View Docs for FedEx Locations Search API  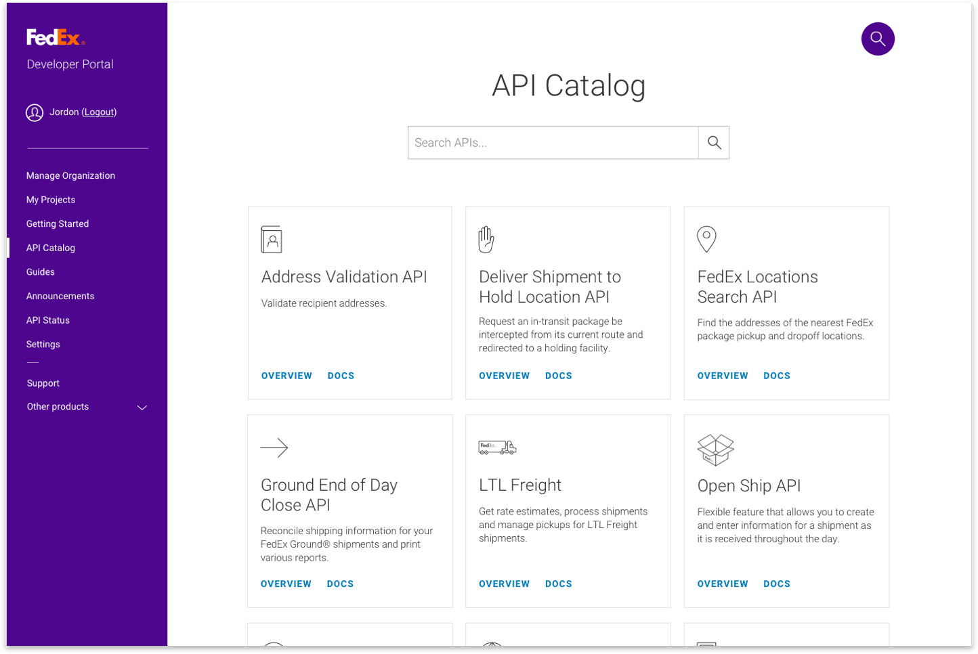(776, 376)
